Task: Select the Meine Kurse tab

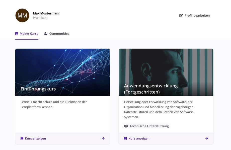Action: [27, 33]
